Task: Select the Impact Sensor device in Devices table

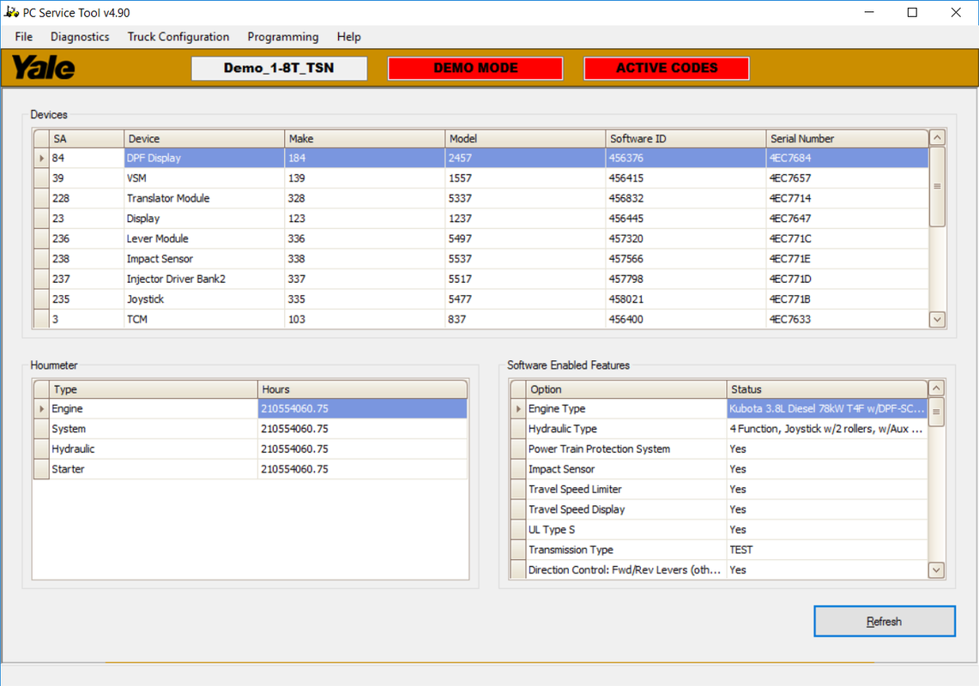Action: point(480,258)
